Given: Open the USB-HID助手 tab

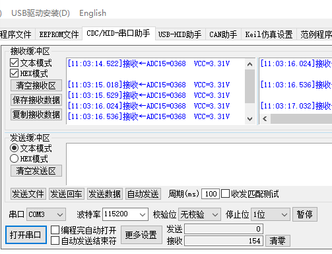Looking at the screenshot, I should pos(180,34).
